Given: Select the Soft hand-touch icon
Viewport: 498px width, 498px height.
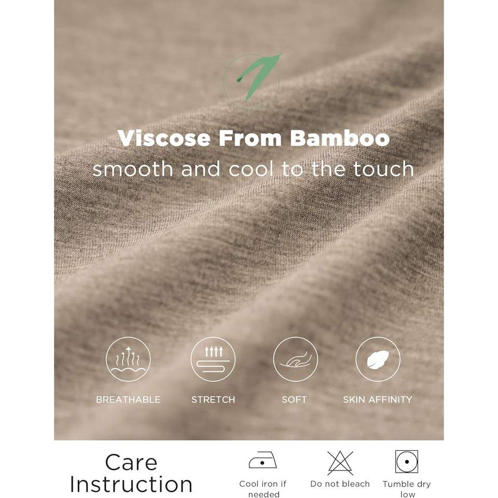Looking at the screenshot, I should coord(295,359).
